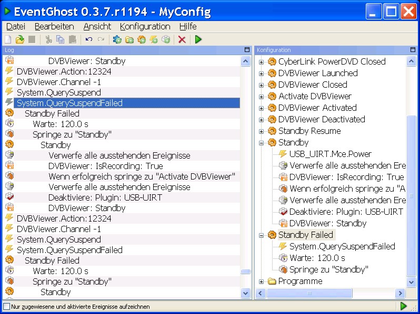Screen dimensions: 420x314
Task: Open the Hilfe menu
Action: coord(188,26)
